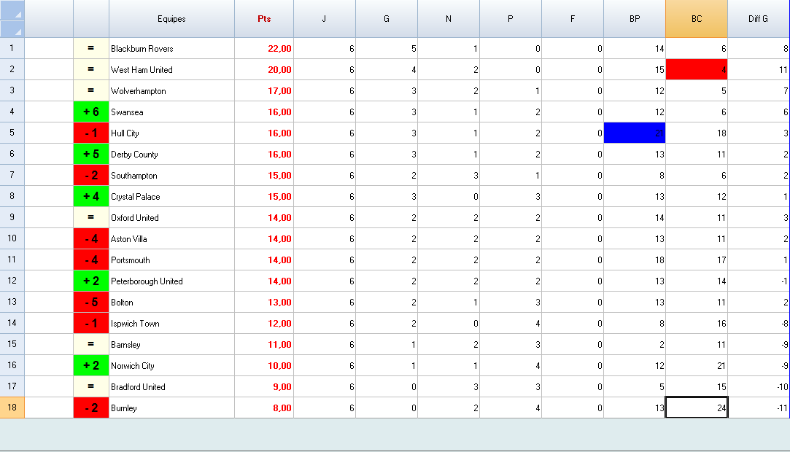The image size is (790, 452).
Task: Select the Wolverhampton team name
Action: click(x=138, y=91)
